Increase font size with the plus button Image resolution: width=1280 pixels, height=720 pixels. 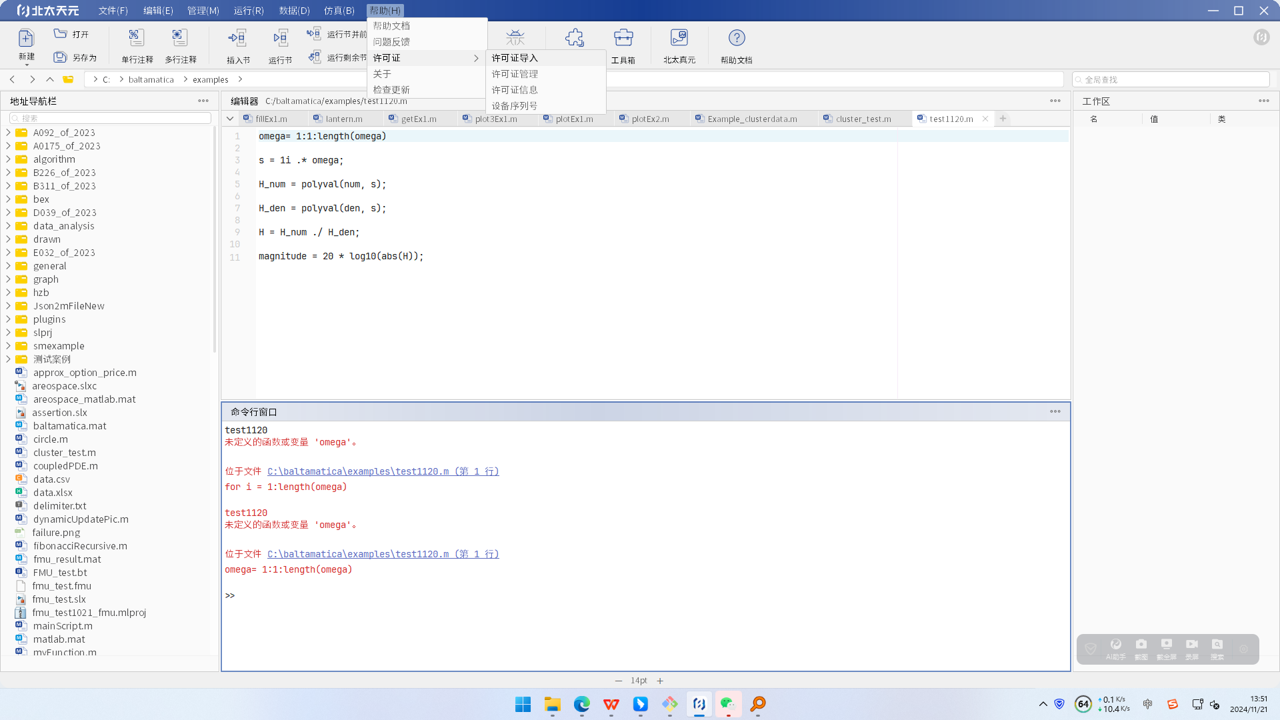tap(660, 681)
